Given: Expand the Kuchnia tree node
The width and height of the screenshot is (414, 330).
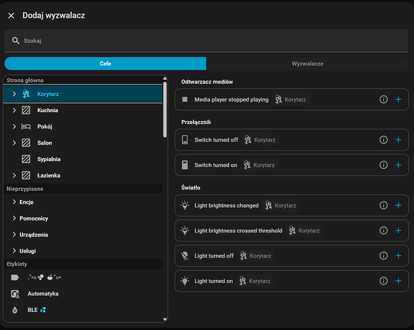Looking at the screenshot, I should 14,110.
